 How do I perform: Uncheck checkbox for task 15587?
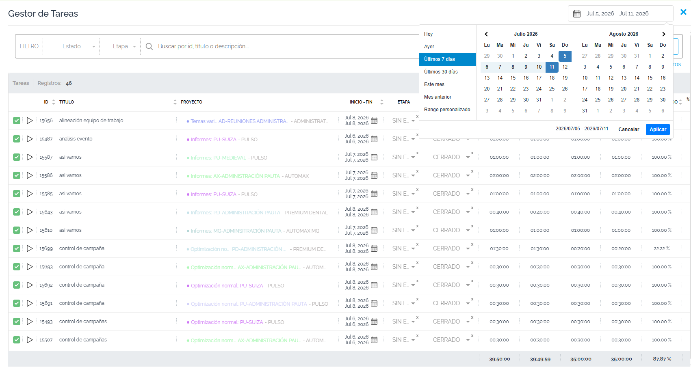click(17, 157)
